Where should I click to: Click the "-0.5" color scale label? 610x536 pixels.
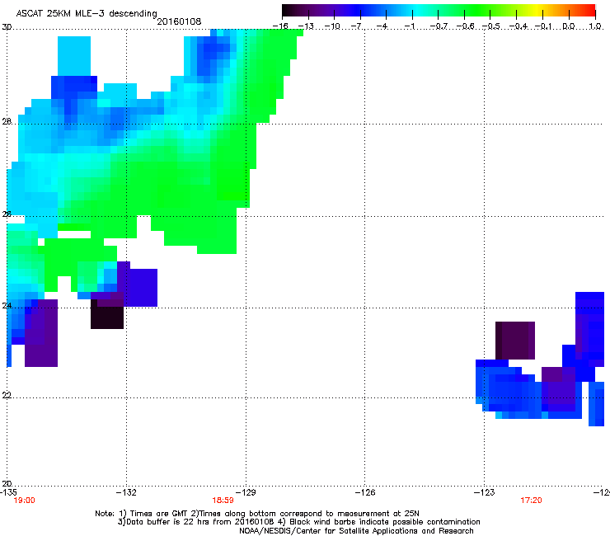coord(490,26)
